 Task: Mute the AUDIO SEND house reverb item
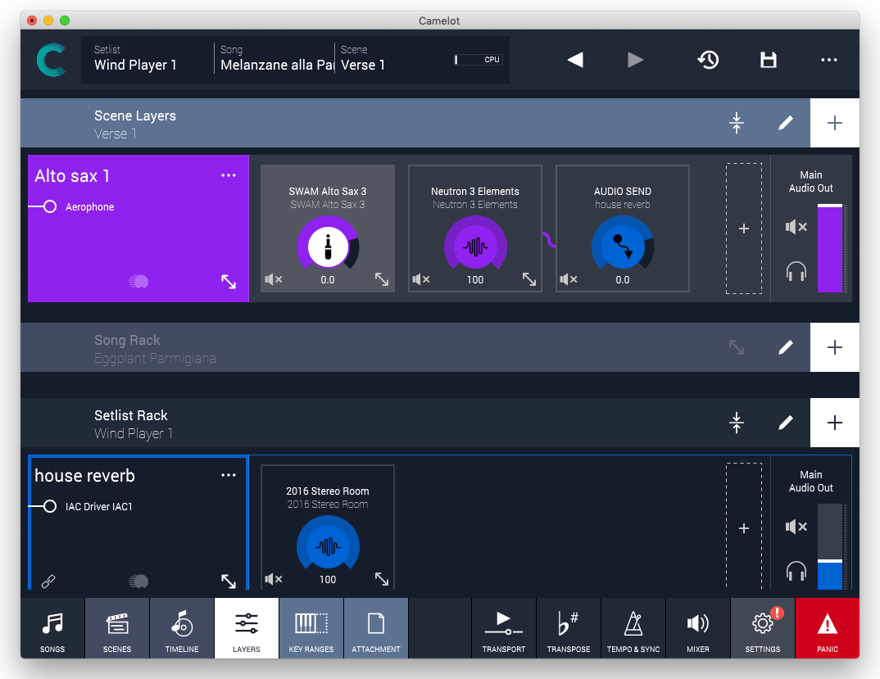569,279
